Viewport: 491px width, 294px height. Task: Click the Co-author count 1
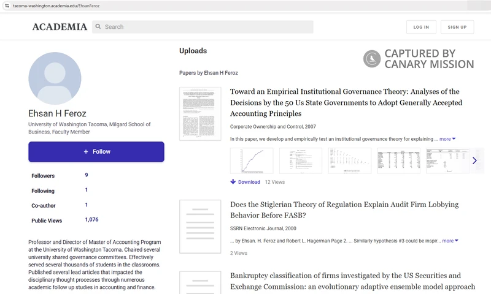[87, 205]
